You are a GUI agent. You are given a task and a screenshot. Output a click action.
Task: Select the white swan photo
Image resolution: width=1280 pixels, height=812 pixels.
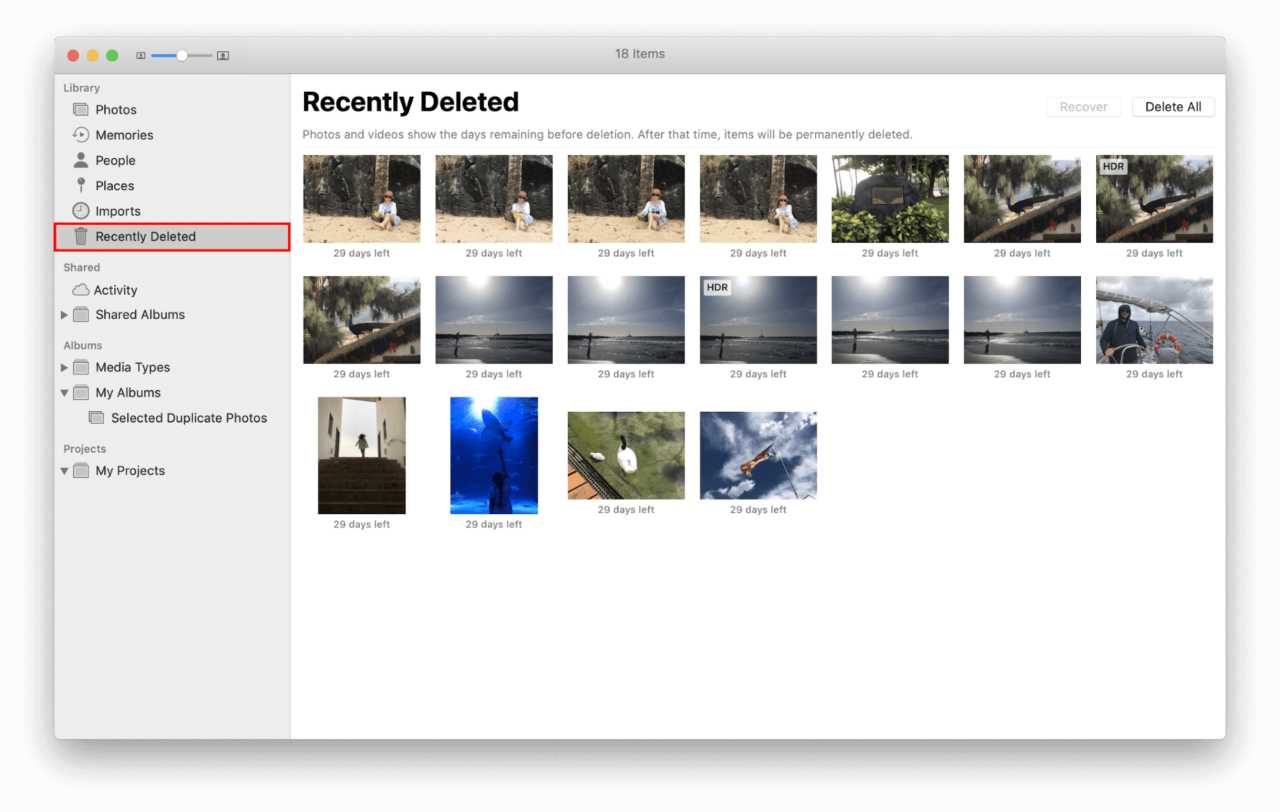(626, 455)
